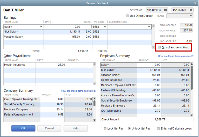The image size is (199, 137).
Task: Close the Review Paycheck window
Action: pyautogui.click(x=195, y=3)
